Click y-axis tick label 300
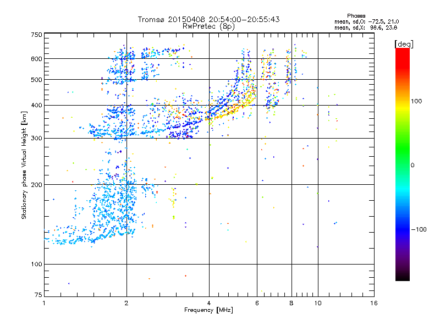 (x=36, y=139)
